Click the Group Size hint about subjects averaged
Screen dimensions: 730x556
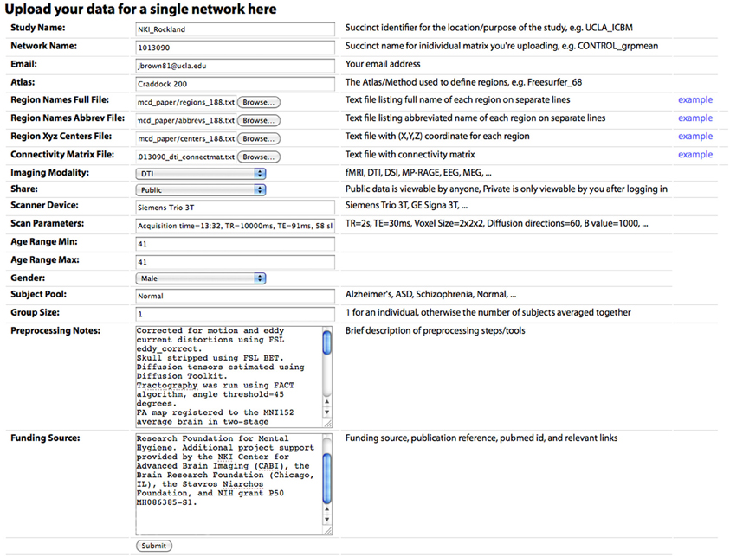pos(488,312)
